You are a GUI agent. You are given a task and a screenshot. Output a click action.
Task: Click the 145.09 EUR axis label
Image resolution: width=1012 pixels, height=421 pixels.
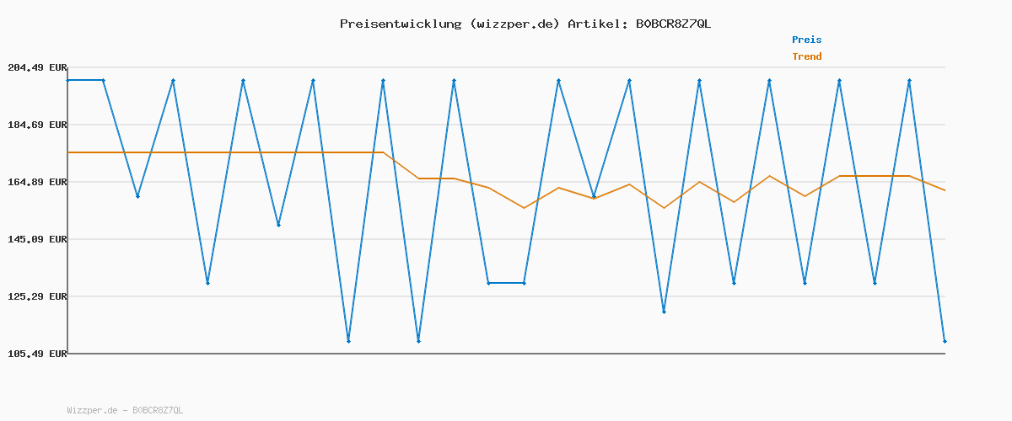37,239
